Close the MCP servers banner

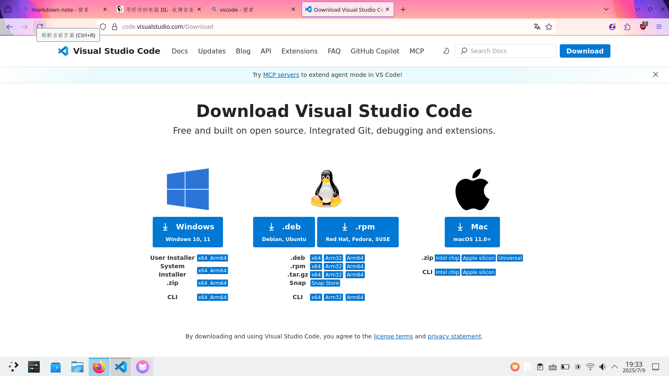[656, 74]
